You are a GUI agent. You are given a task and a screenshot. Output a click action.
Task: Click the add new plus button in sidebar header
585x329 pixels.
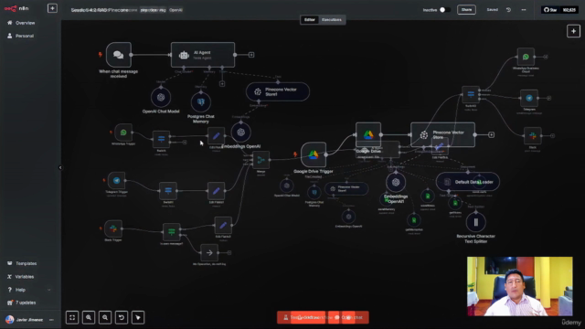pos(52,8)
